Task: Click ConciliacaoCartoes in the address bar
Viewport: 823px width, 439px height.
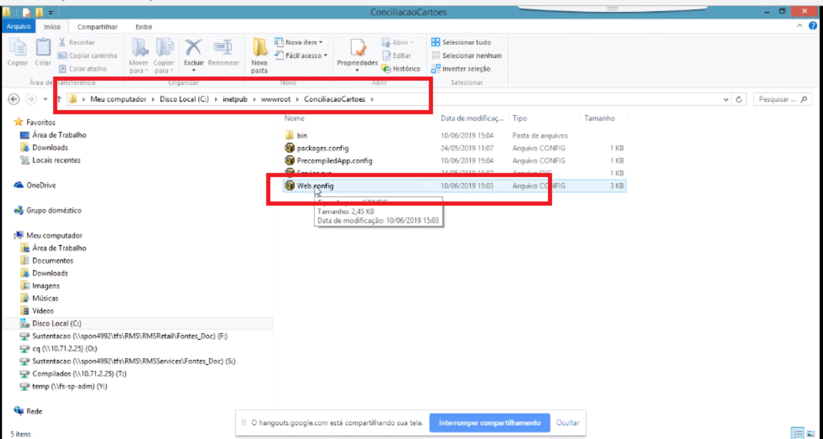Action: click(x=334, y=99)
